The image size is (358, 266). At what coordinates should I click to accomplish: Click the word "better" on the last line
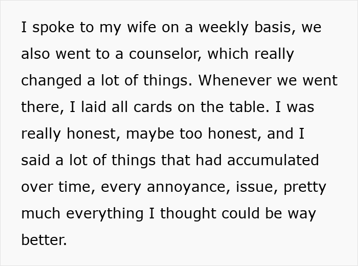point(43,240)
